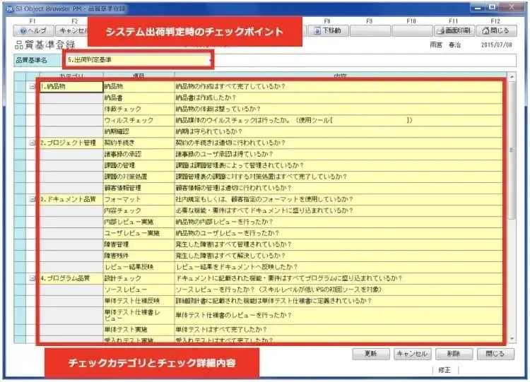The height and width of the screenshot is (382, 530).
Task: Click the 1.納品物 category cell
Action: click(x=71, y=87)
